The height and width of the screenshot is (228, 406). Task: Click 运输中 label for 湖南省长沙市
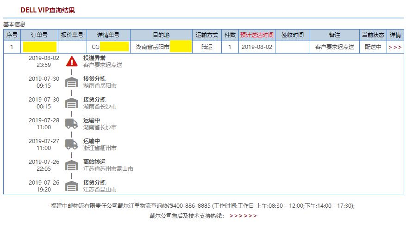[91, 120]
